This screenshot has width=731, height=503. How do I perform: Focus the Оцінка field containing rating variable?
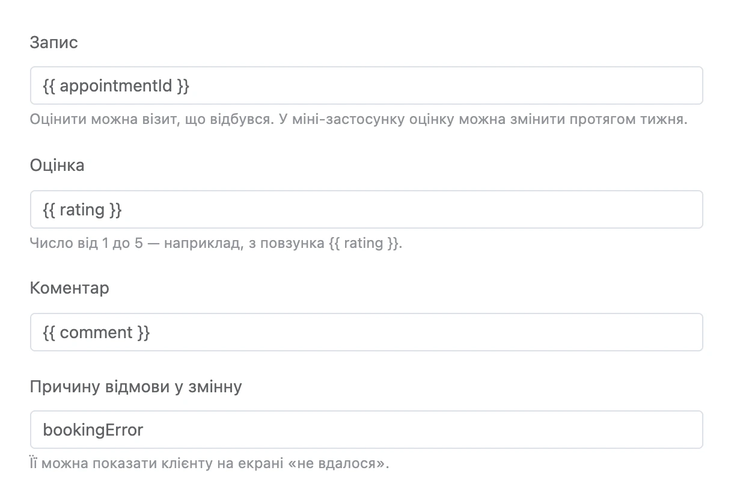366,209
